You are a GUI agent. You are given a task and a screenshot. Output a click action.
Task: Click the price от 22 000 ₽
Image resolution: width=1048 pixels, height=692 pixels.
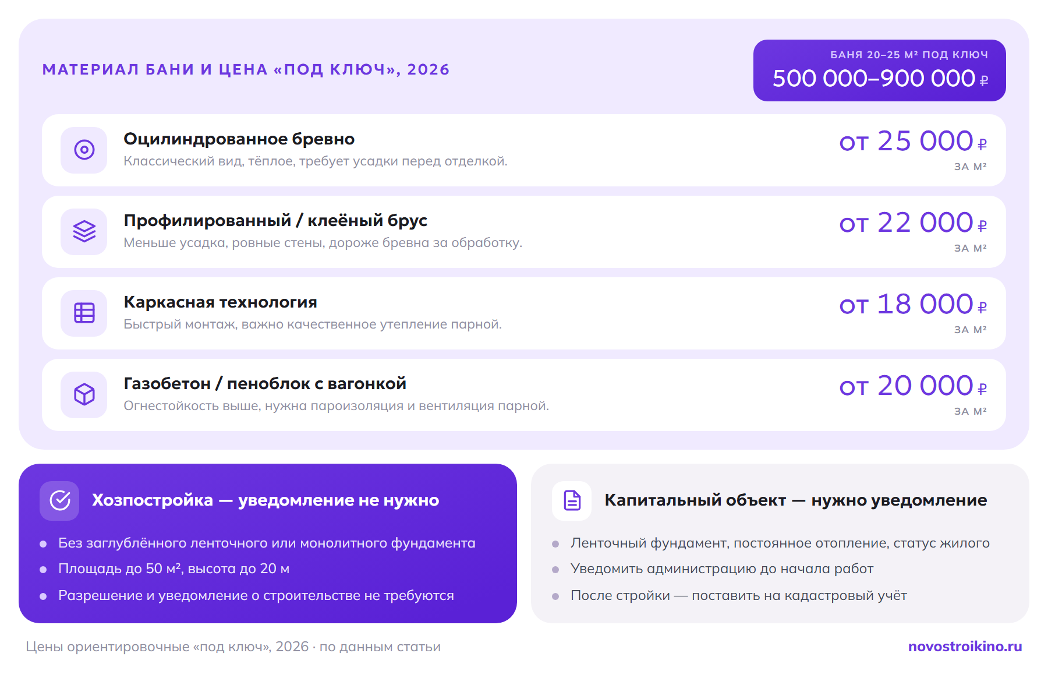(913, 223)
